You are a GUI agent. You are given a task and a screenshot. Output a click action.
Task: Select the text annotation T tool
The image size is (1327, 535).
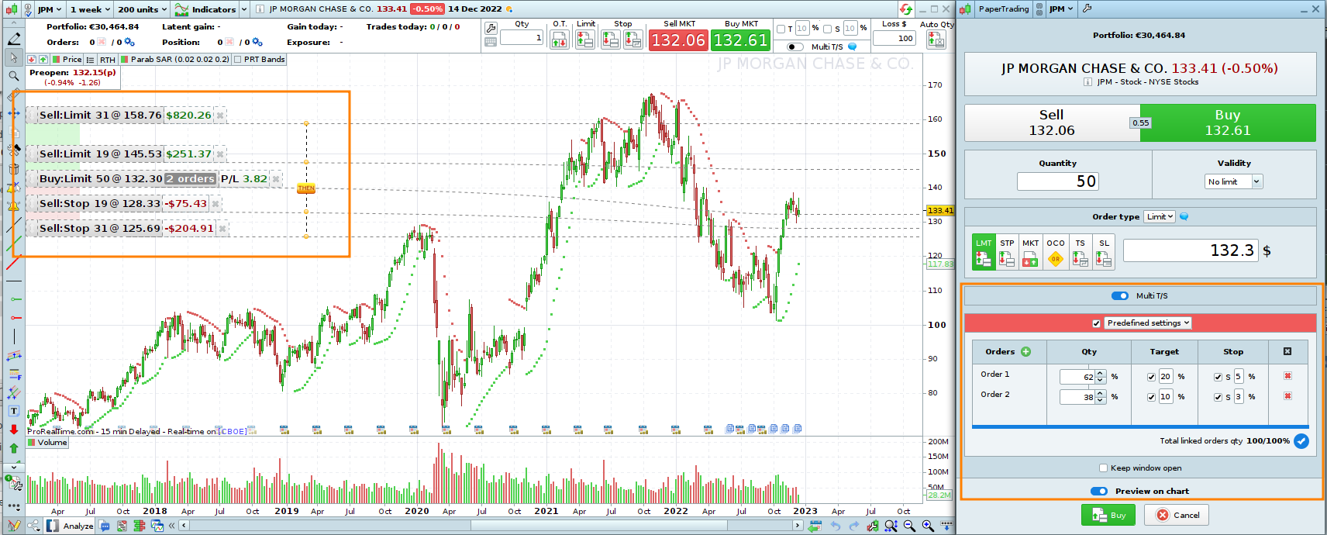[x=14, y=411]
